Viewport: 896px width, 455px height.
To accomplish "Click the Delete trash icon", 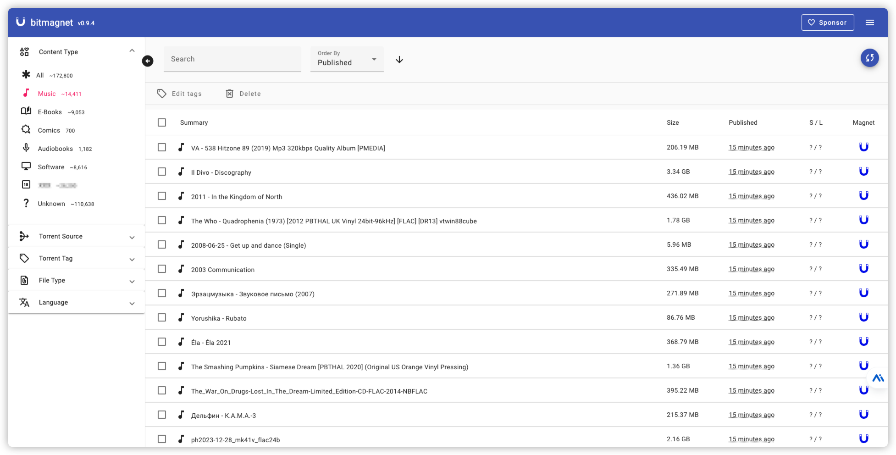I will (x=230, y=94).
